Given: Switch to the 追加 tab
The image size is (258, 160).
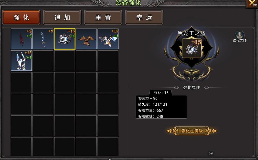Looking at the screenshot, I should 62,17.
